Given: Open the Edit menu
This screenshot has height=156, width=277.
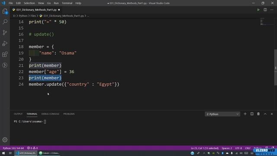Looking at the screenshot, I should (x=18, y=3).
